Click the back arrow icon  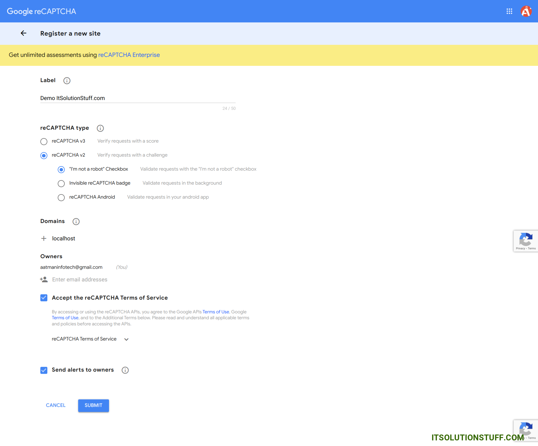pyautogui.click(x=24, y=33)
